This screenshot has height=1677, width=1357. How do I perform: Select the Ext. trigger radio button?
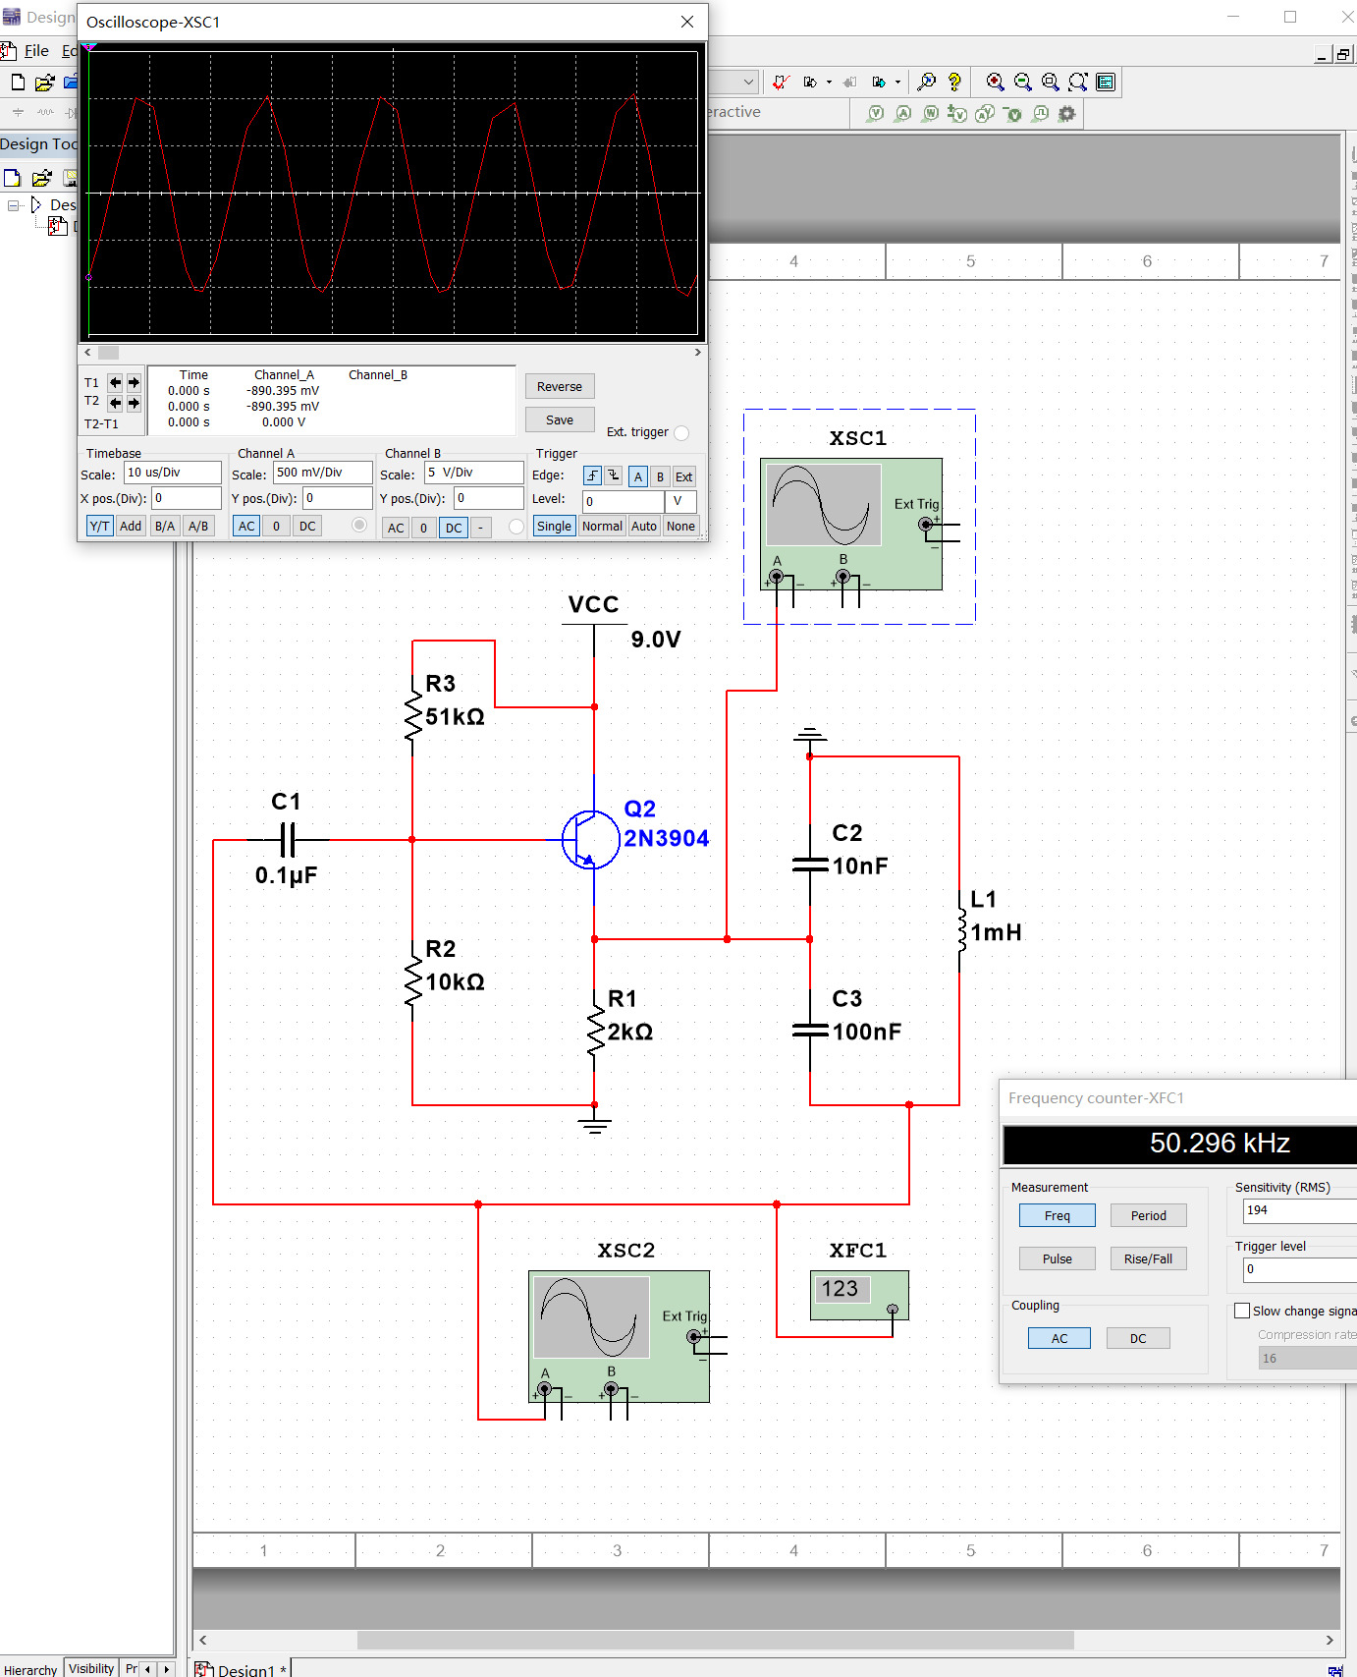tap(681, 432)
